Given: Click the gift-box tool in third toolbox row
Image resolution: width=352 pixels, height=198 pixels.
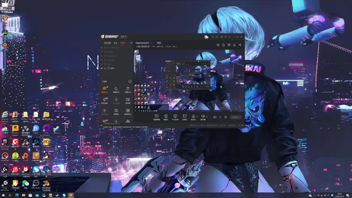Looking at the screenshot, I should pyautogui.click(x=116, y=111).
